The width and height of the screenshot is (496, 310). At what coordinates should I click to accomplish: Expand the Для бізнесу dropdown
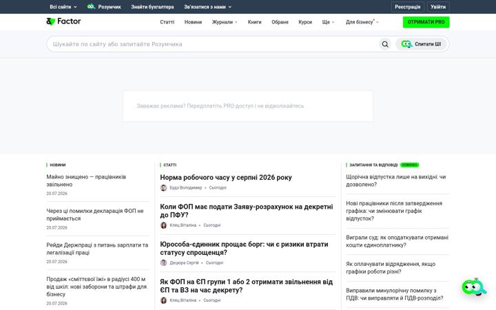click(362, 22)
